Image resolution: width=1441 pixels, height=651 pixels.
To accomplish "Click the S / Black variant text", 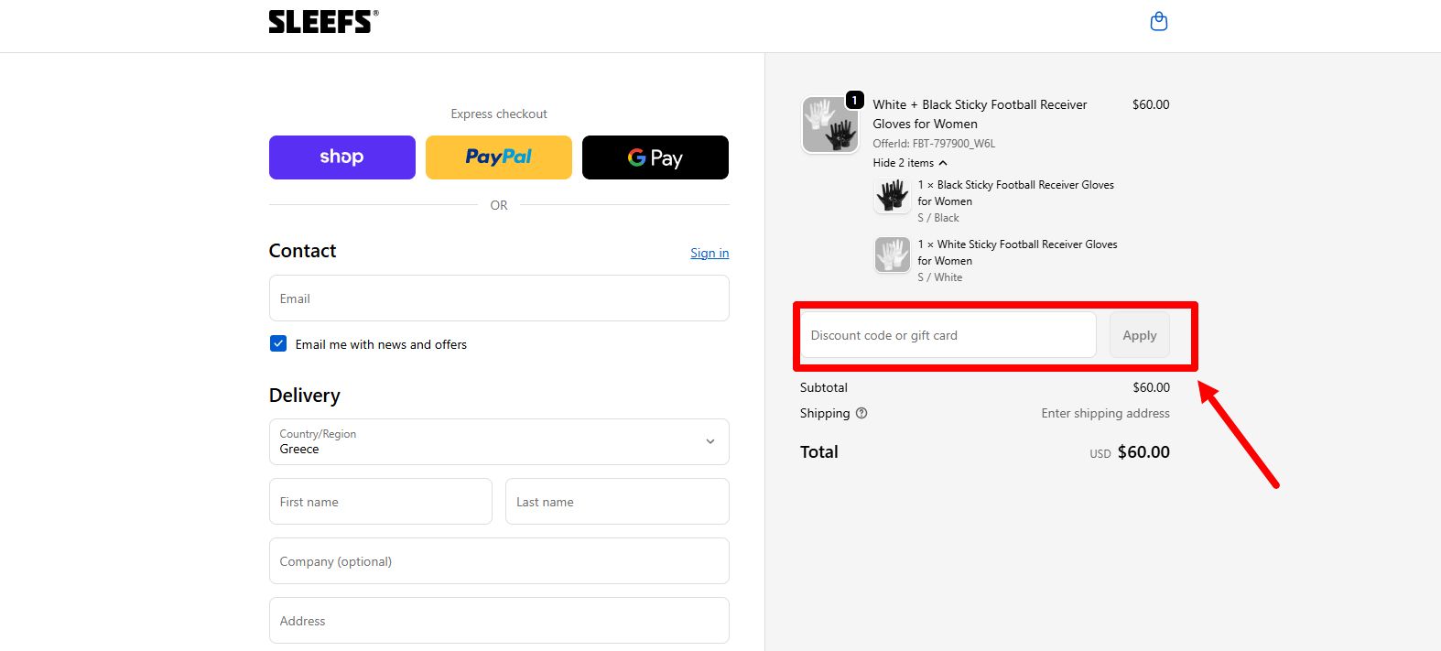I will coord(938,218).
